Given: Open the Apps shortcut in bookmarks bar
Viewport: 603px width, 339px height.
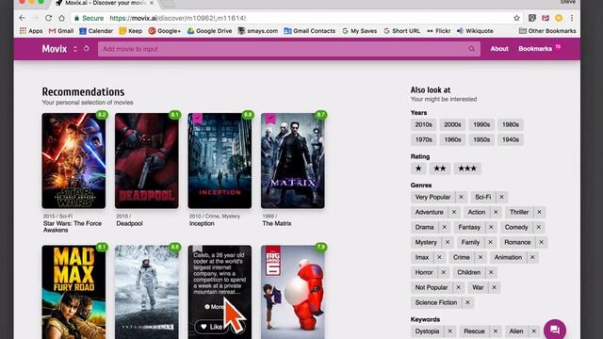Looking at the screenshot, I should pos(31,31).
